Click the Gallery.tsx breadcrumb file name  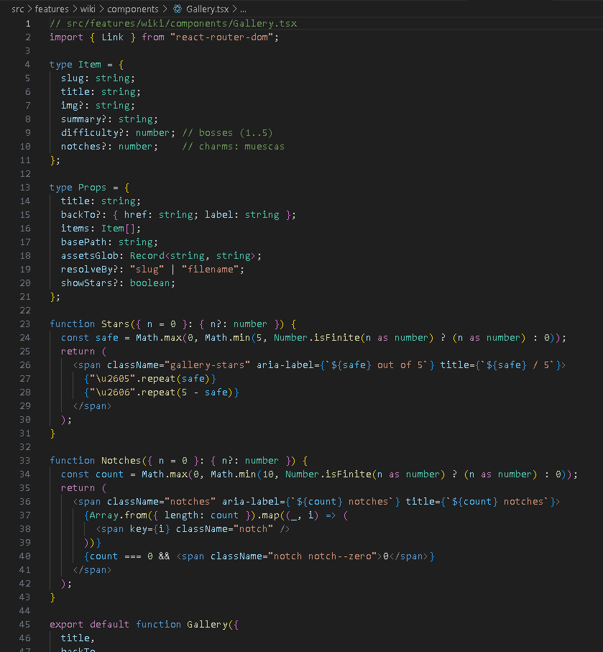208,9
